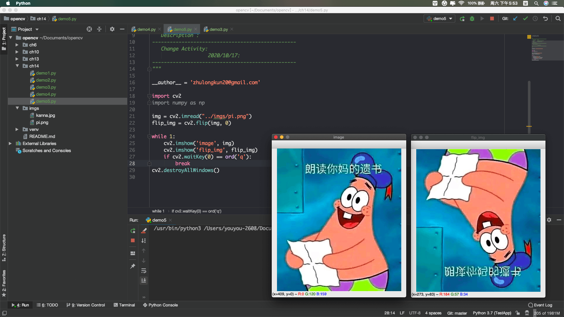Screen dimensions: 564x317
Task: Expand the venv folder in project tree
Action: (17, 129)
